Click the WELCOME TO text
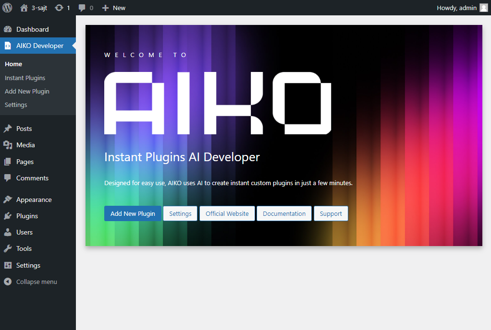Viewport: 491px width, 330px height. click(146, 55)
